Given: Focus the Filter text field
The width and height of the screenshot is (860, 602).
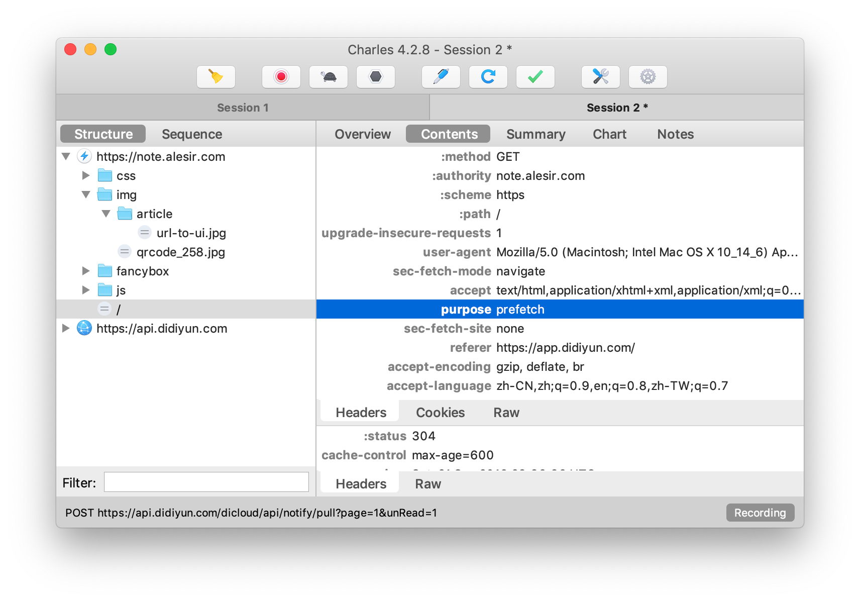Looking at the screenshot, I should pos(206,482).
